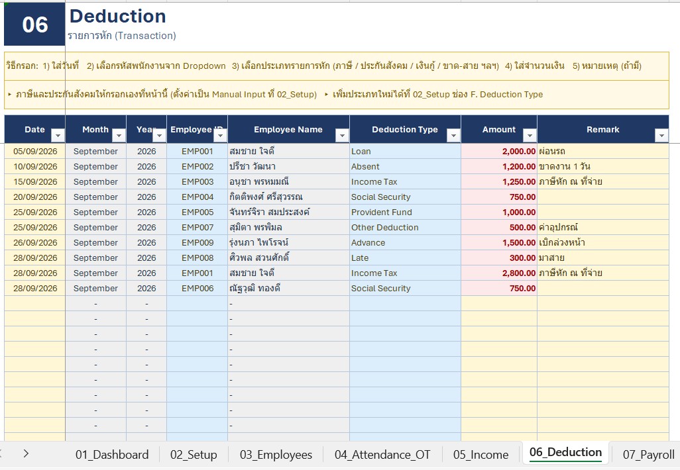Select the Loan deduction type cell
The width and height of the screenshot is (680, 470).
pyautogui.click(x=405, y=151)
